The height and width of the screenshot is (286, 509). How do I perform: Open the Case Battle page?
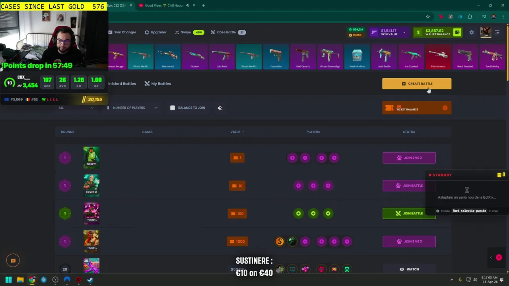tap(228, 32)
